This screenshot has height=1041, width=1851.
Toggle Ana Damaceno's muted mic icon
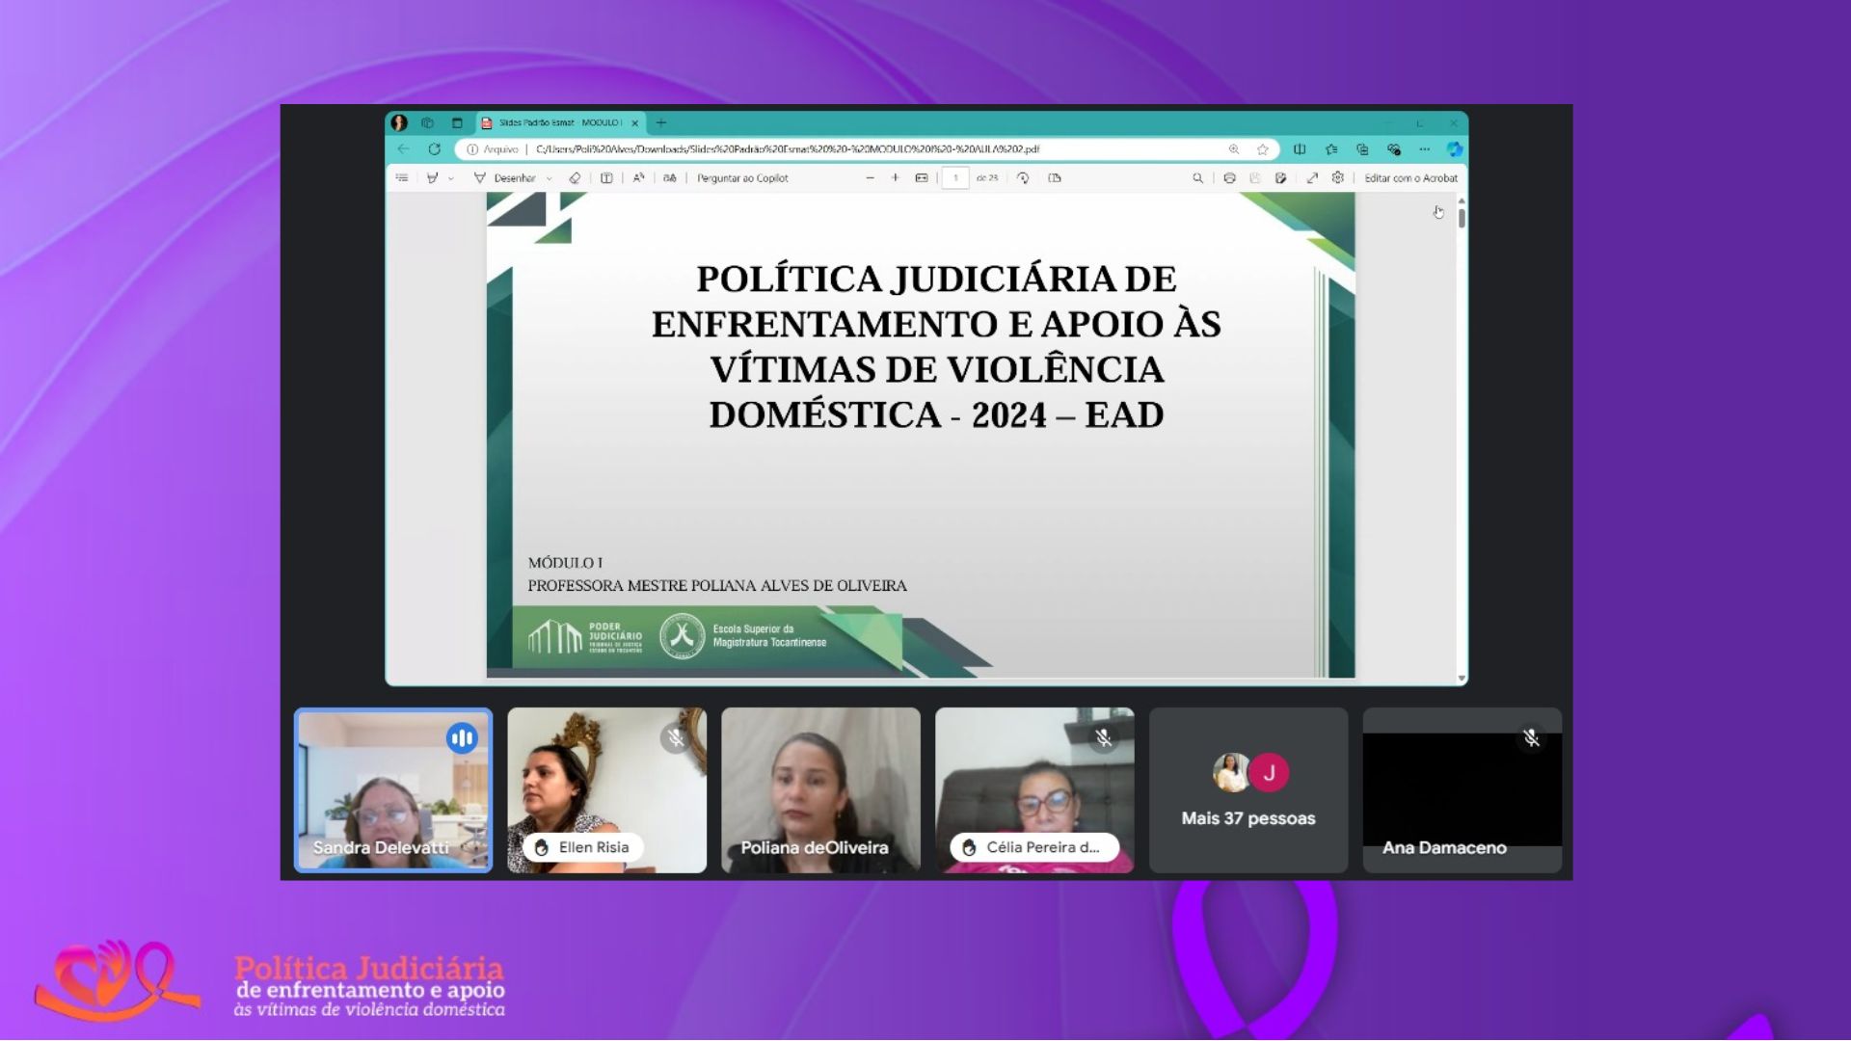1531,738
